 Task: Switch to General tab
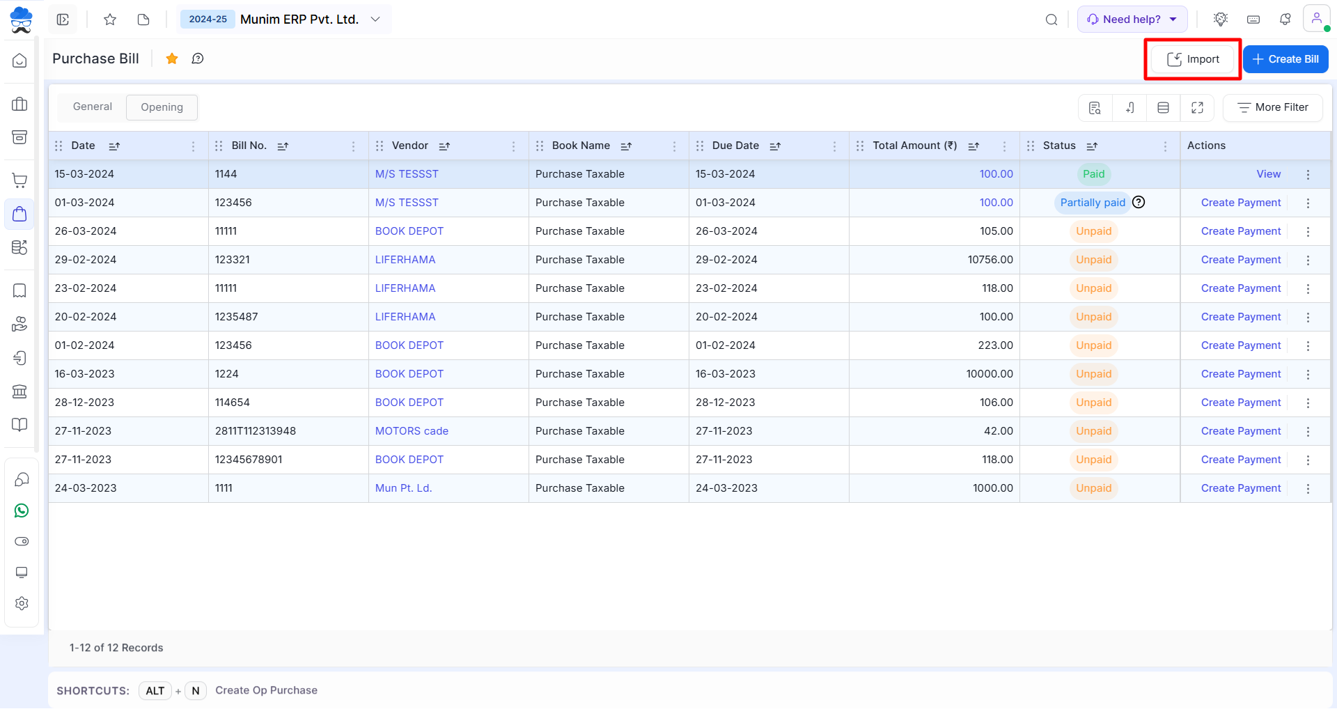coord(92,107)
